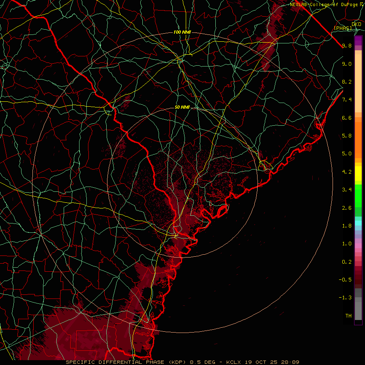Viewport: 365px width, 365px height.
Task: Pick the gray color bar segment
Action: [358, 311]
